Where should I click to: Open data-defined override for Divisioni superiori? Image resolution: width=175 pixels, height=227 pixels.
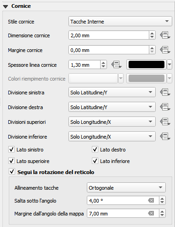[165, 122]
